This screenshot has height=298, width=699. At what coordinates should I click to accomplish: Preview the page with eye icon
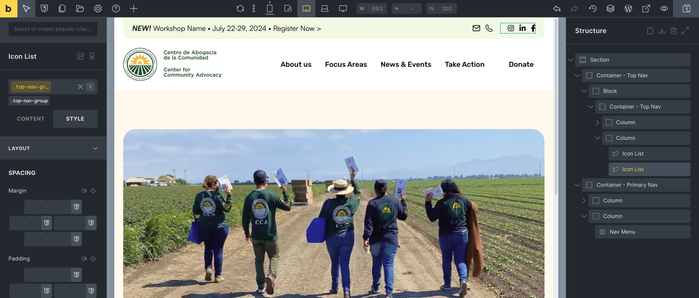pyautogui.click(x=664, y=8)
